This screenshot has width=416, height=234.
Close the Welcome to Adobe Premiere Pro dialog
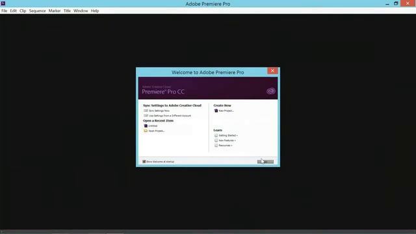[272, 71]
